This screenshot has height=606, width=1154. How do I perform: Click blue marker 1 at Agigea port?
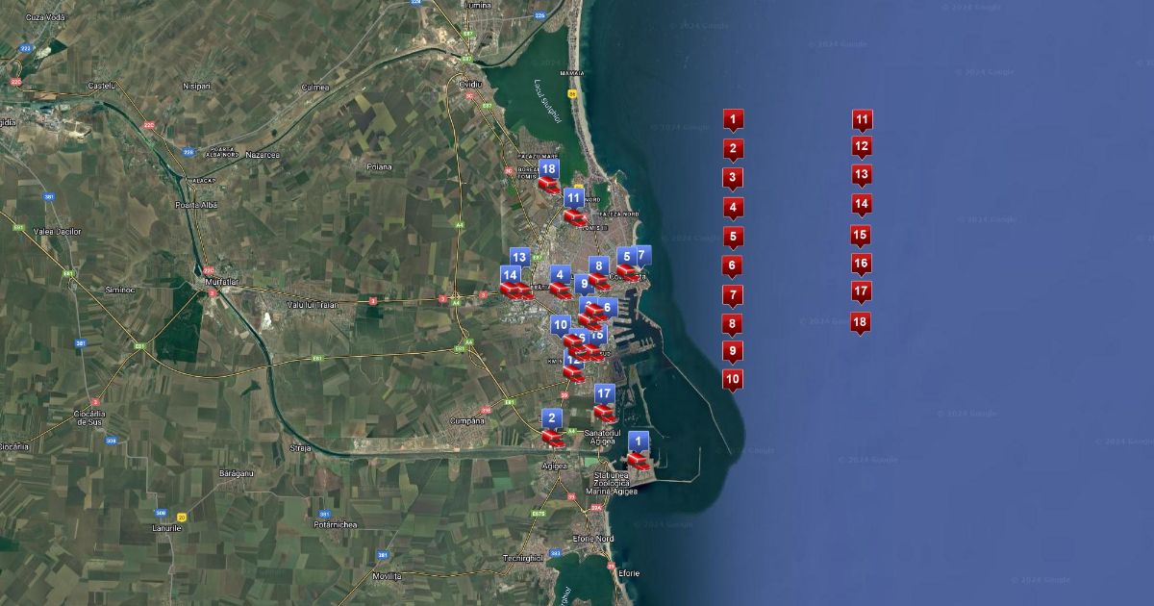pos(638,442)
